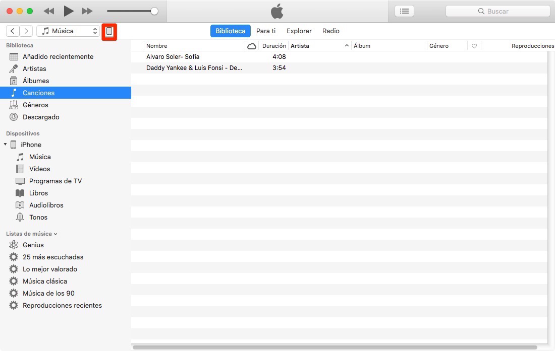This screenshot has width=555, height=351.
Task: Select the Daddy Yankee & Luis Fonsi song
Action: (x=194, y=68)
